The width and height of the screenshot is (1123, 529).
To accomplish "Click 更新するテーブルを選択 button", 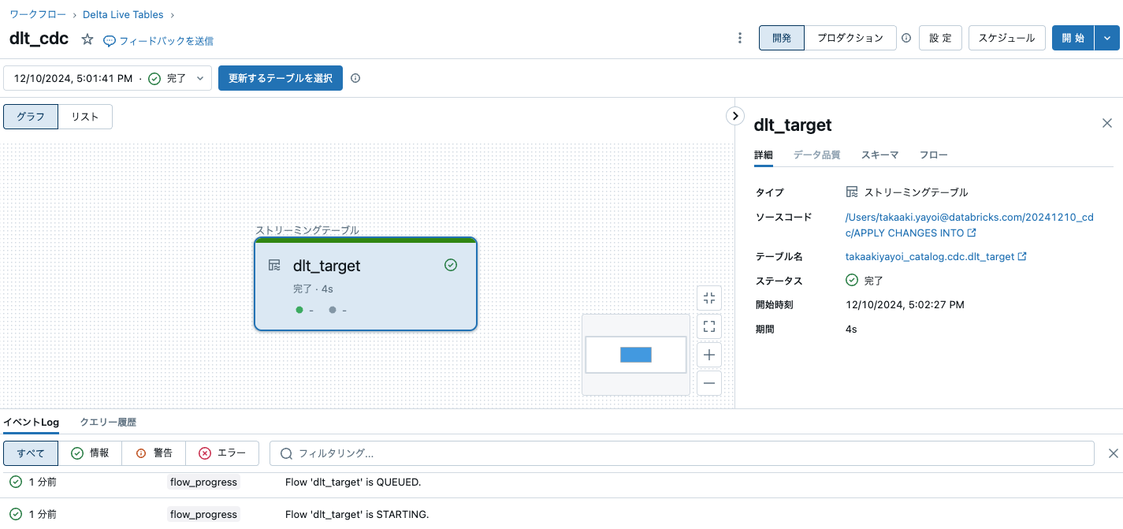I will click(x=281, y=78).
